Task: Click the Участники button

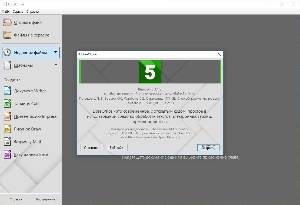Action: 92,148
